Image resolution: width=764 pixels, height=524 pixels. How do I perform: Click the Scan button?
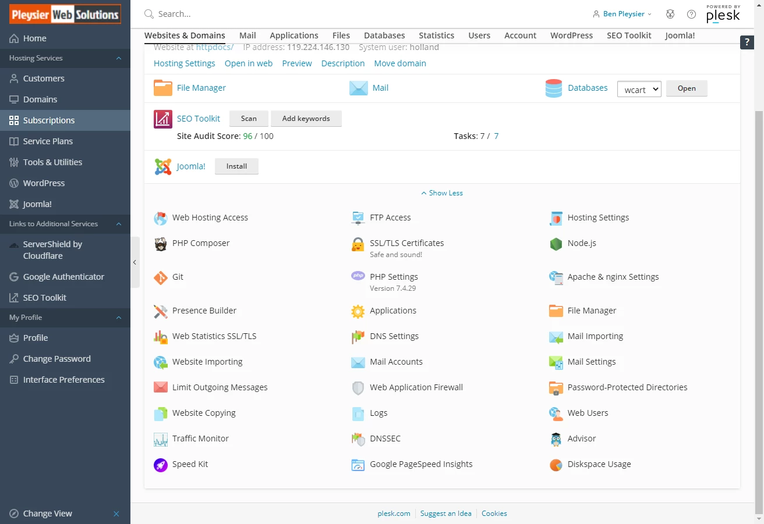click(x=249, y=119)
